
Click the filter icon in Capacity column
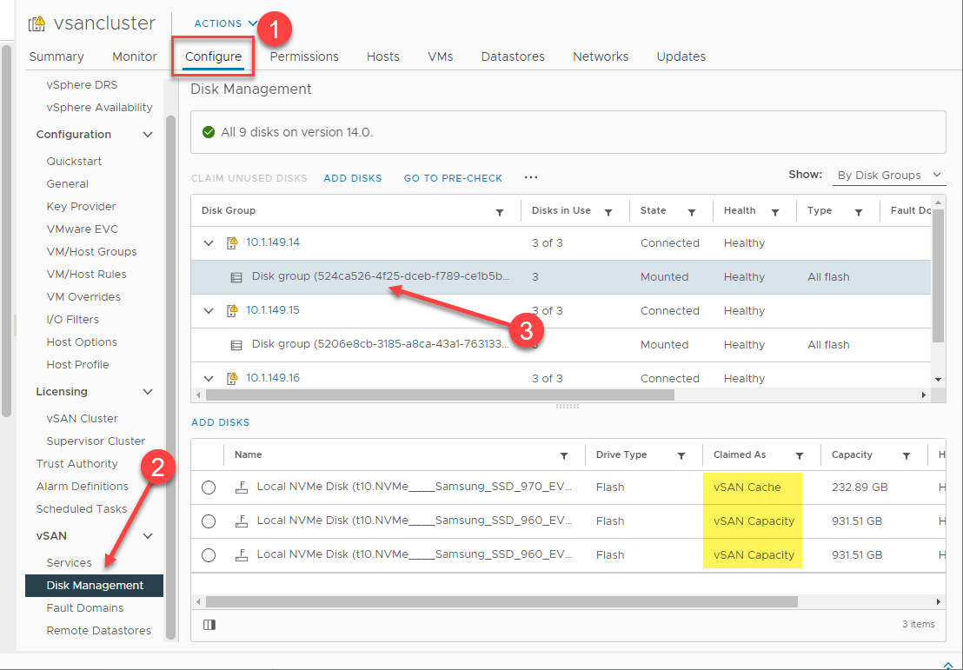tap(907, 456)
